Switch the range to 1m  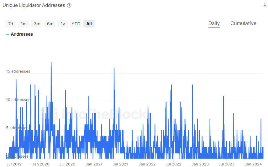24,24
